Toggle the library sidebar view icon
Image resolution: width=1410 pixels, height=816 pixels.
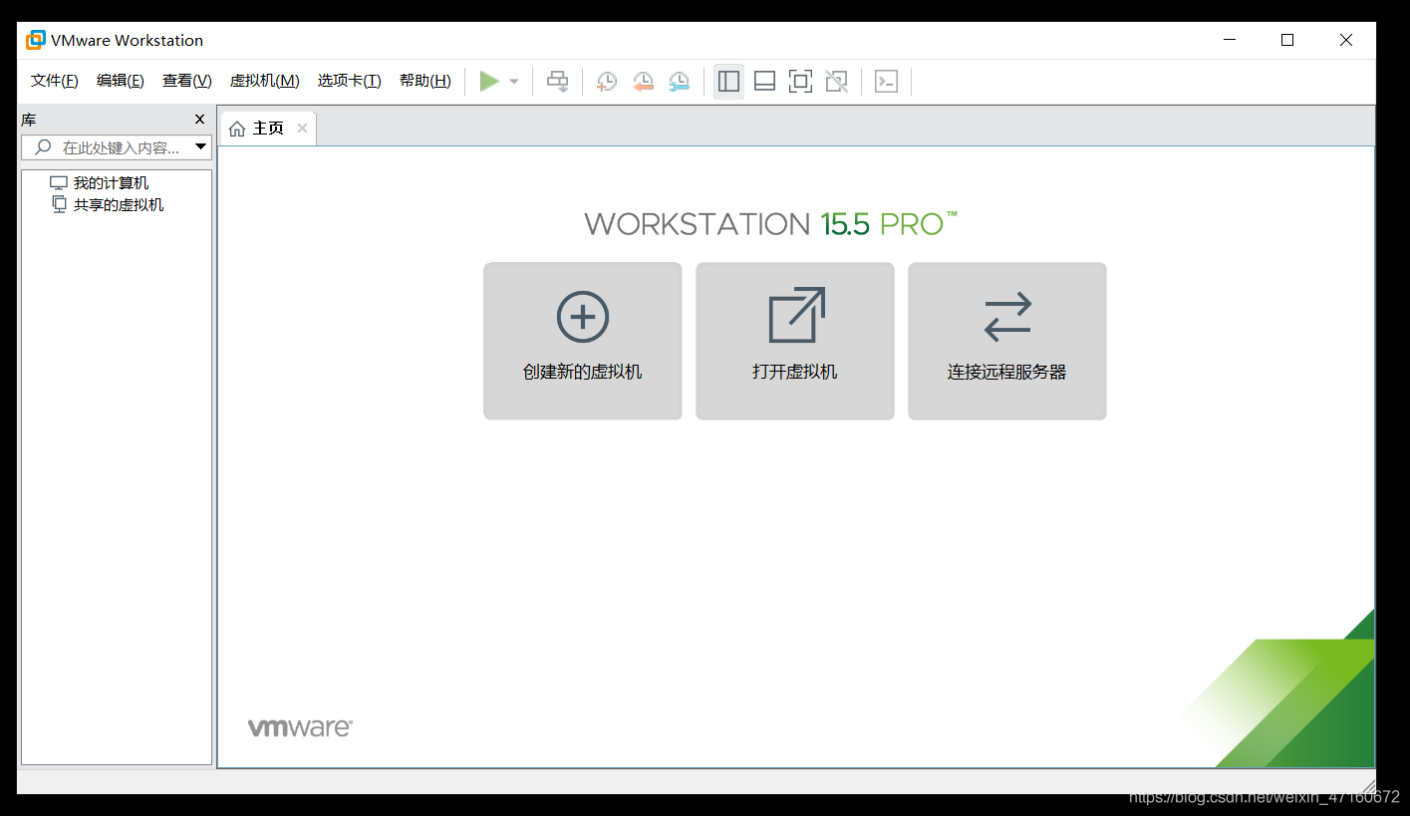click(729, 82)
